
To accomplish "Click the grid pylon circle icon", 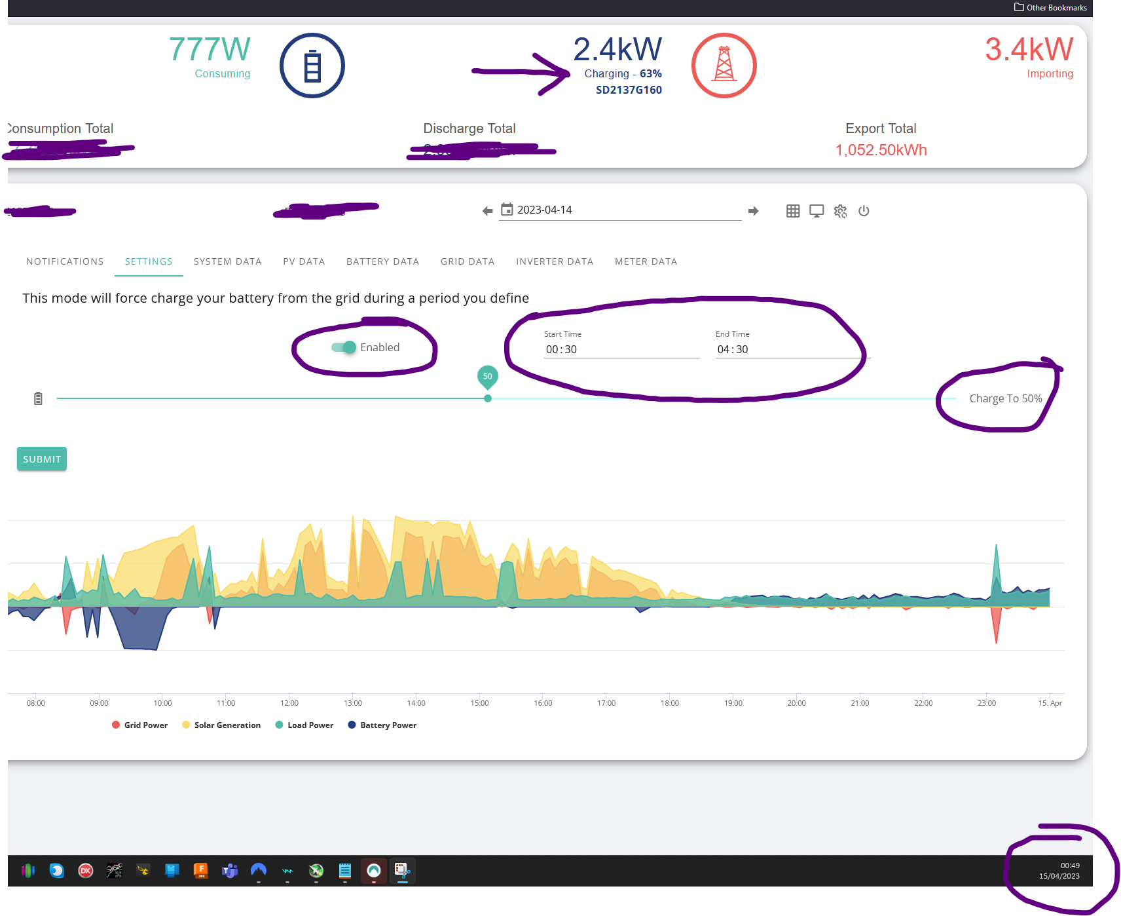I will click(724, 66).
